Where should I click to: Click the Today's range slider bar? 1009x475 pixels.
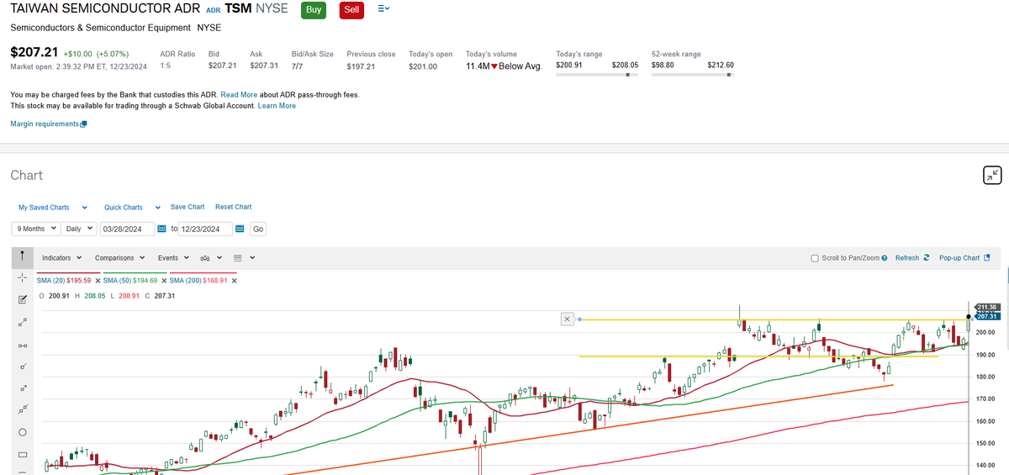point(597,74)
